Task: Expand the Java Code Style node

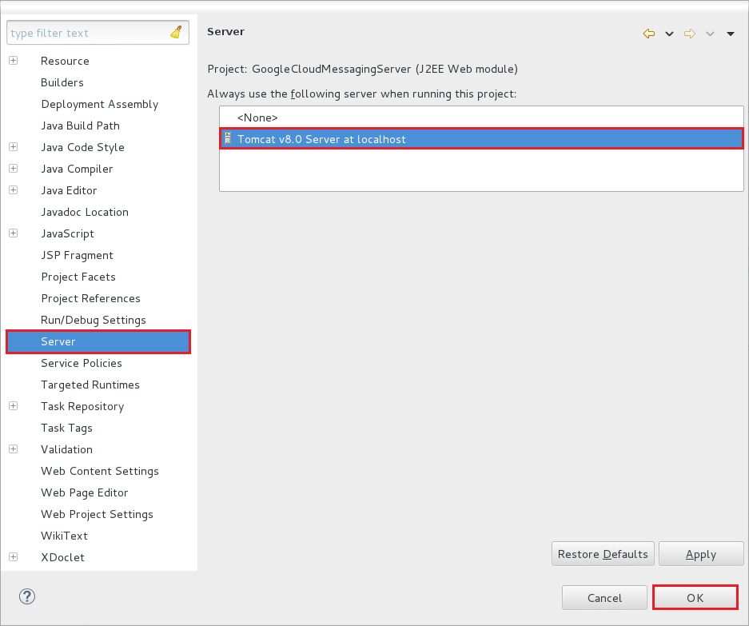Action: click(x=14, y=146)
